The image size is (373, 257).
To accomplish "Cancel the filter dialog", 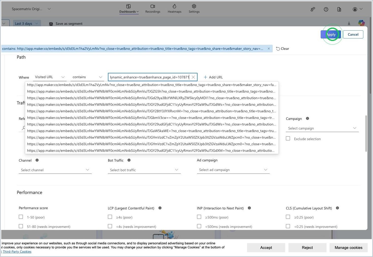I will (x=353, y=34).
